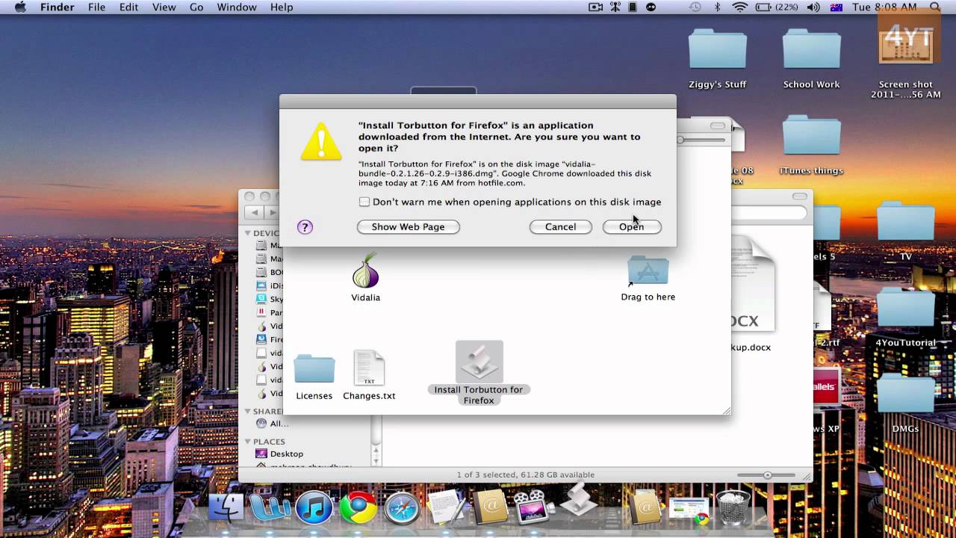Open the Wi-Fi menu bar icon

(x=740, y=7)
